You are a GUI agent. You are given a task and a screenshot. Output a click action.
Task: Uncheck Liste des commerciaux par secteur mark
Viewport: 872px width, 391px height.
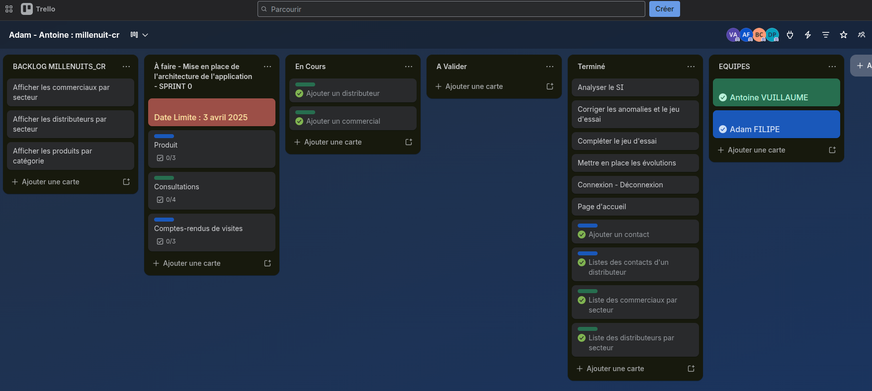tap(582, 300)
